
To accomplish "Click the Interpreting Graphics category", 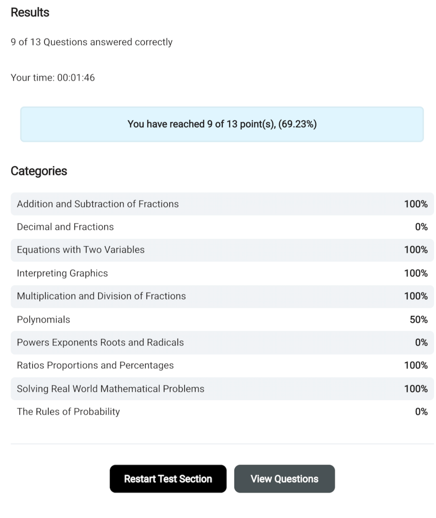I will (63, 273).
